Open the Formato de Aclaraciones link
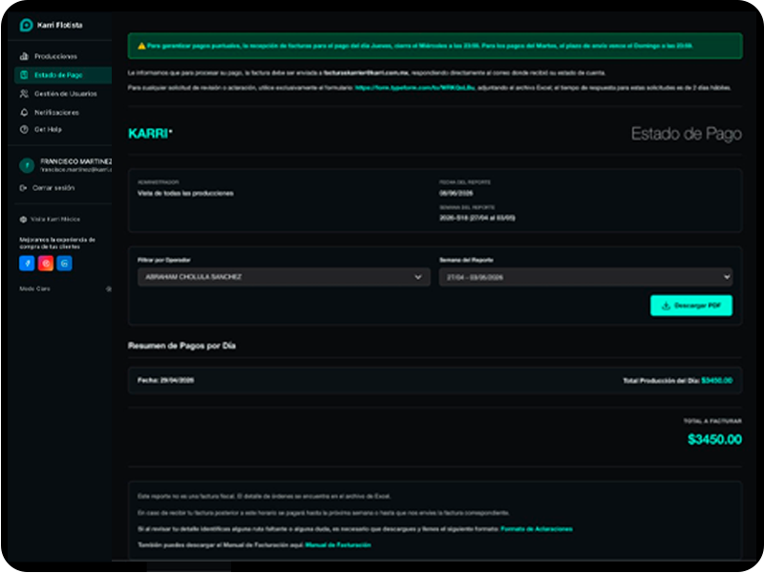Screen dimensions: 764x573 [x=537, y=529]
